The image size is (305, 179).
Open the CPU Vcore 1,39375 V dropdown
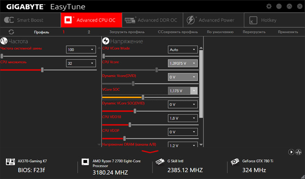click(x=183, y=63)
